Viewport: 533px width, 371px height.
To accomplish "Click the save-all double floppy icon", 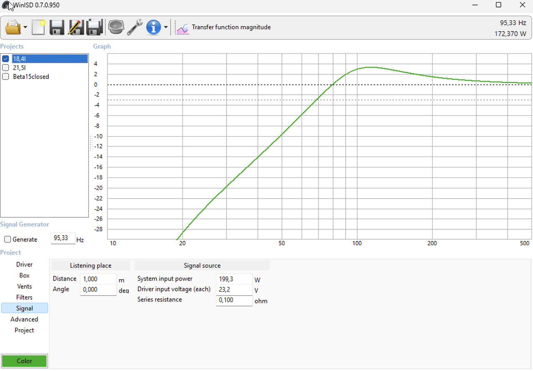I will [x=95, y=27].
